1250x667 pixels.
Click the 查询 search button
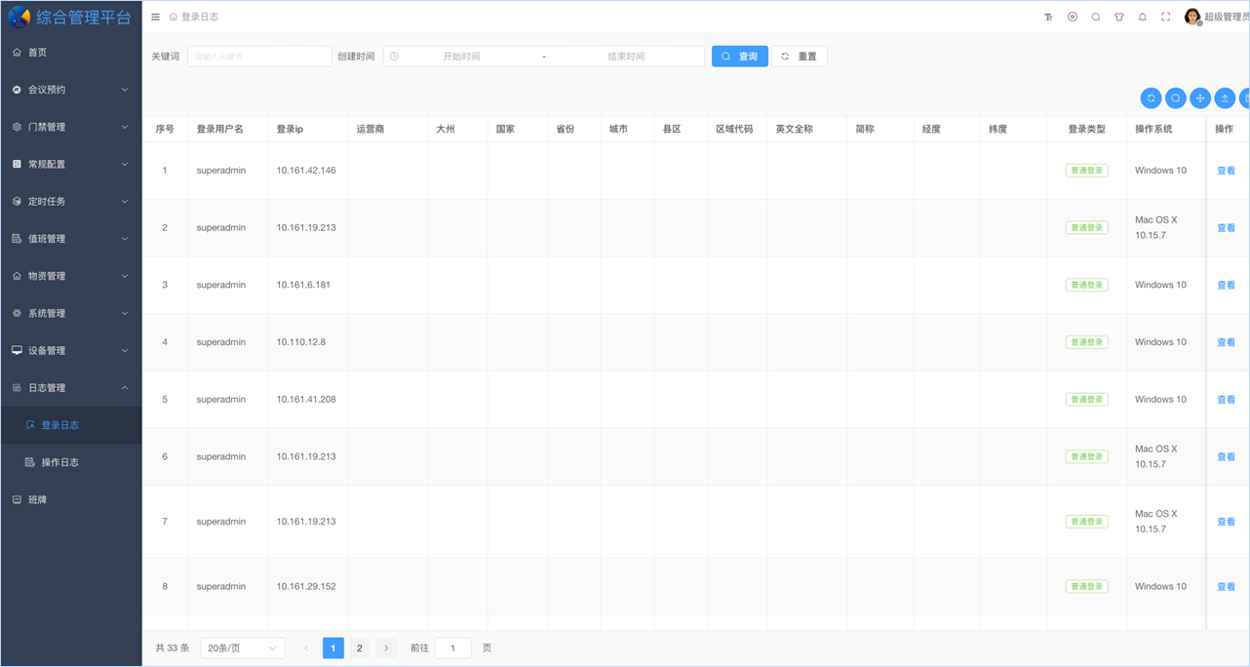click(x=739, y=56)
